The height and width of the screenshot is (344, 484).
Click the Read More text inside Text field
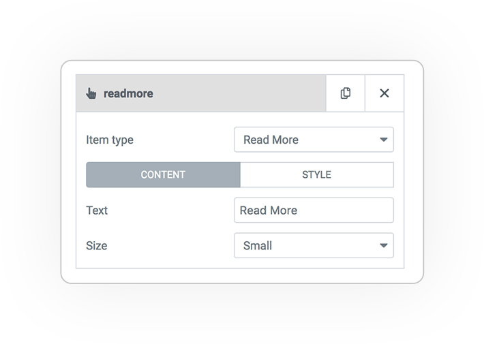click(x=268, y=210)
